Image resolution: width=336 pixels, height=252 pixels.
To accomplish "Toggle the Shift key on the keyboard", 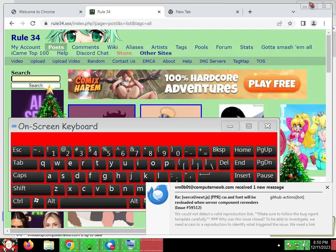I will click(x=31, y=190).
